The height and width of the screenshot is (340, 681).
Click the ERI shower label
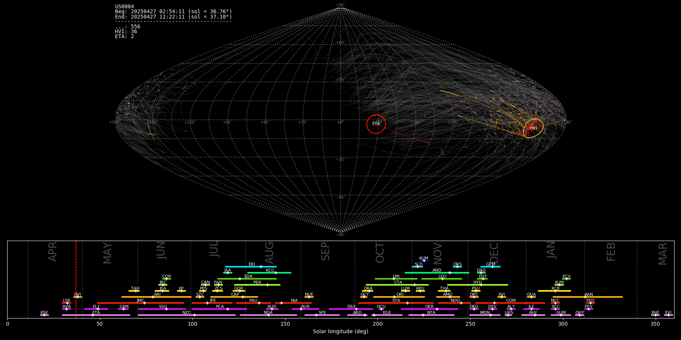(252, 264)
